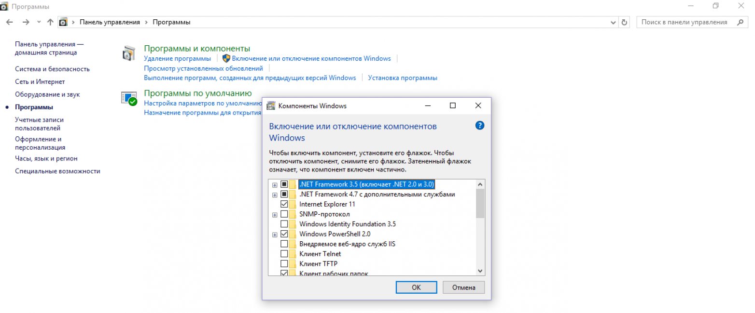Screen dimensions: 755x313
Task: Open chevron before Панель управления in breadcrumb
Action: coord(73,22)
